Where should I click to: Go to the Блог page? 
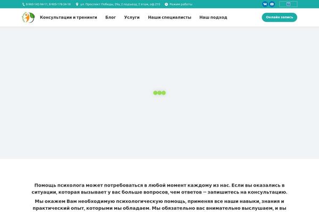tap(111, 17)
